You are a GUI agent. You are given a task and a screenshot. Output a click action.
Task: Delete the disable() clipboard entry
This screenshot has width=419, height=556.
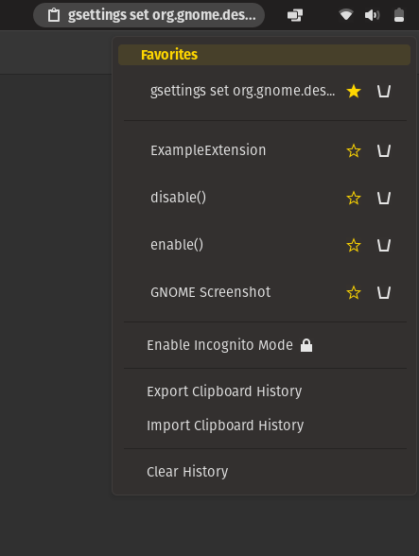coord(383,198)
